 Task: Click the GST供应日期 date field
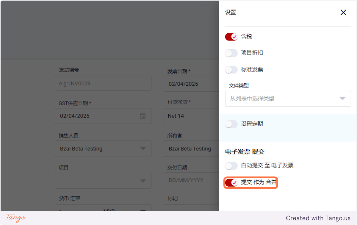point(103,116)
